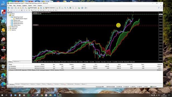Viewport: 172px width, 97px height.
Task: Switch to the Общие navigator tab
Action: click(10, 62)
